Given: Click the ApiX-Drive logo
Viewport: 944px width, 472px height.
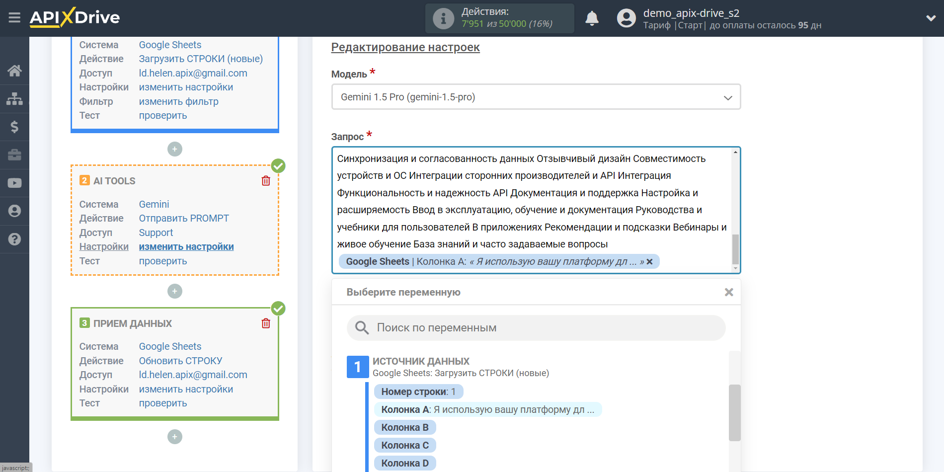Looking at the screenshot, I should click(x=75, y=17).
